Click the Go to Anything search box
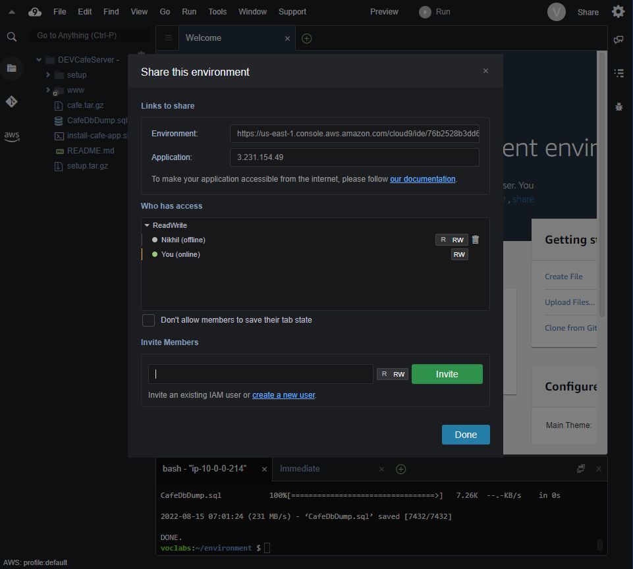 (x=90, y=36)
